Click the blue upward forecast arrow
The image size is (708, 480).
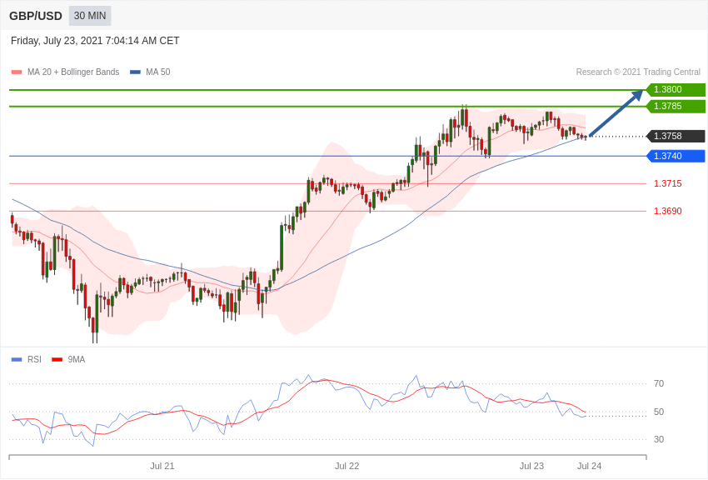click(x=616, y=112)
